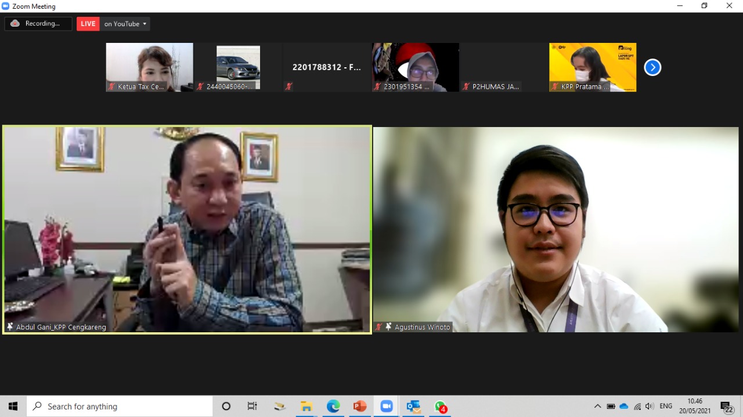Click the 2201788312 participant tile
Screen dimensions: 743x417
pos(327,67)
